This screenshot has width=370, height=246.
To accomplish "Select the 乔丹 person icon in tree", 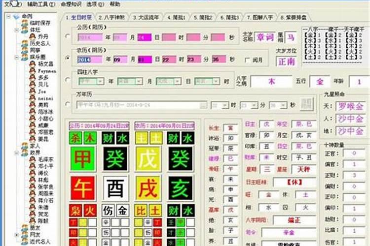I will point(33,36).
